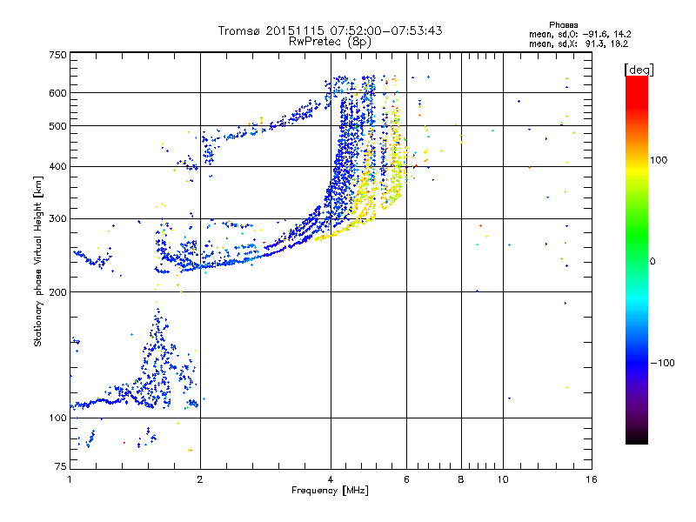Click the 'RwPretec (8p)' subtitle text
Screen dimensions: 696x522
(330, 42)
